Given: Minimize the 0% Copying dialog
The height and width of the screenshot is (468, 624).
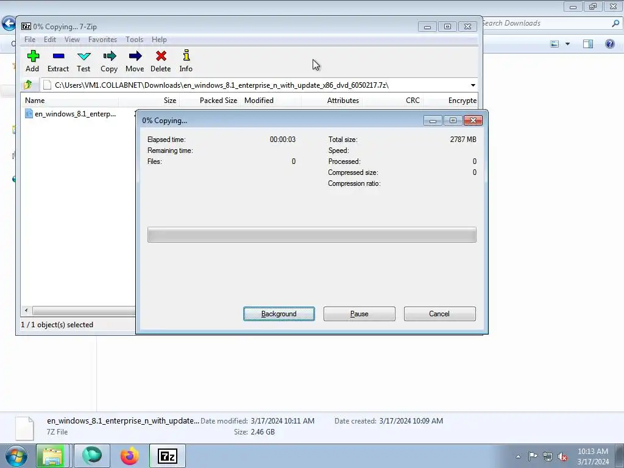Looking at the screenshot, I should point(433,120).
